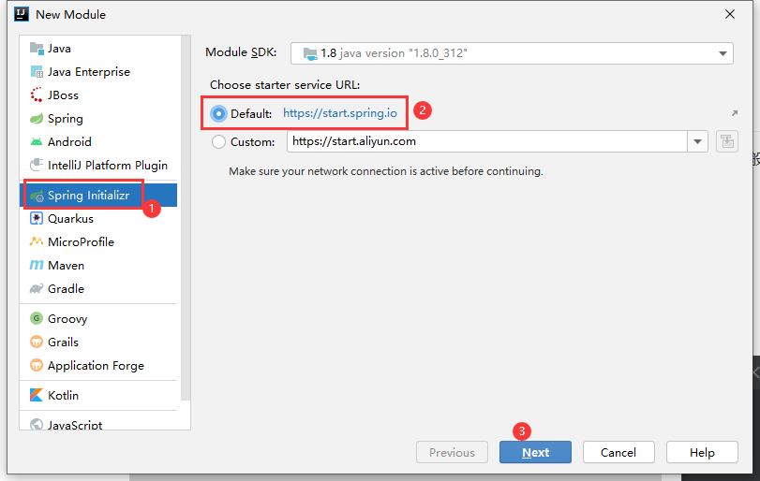
Task: Select the Gradle elephant icon
Action: click(37, 289)
